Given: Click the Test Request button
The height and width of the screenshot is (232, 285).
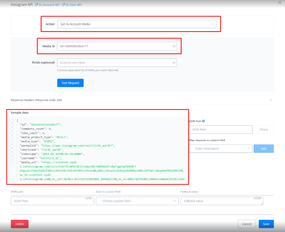Looking at the screenshot, I should (70, 83).
